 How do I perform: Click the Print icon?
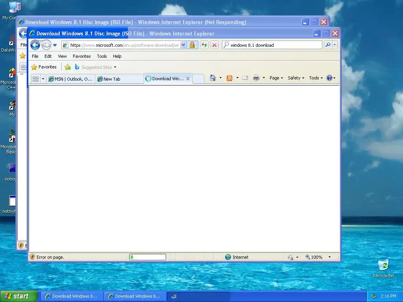tap(256, 78)
